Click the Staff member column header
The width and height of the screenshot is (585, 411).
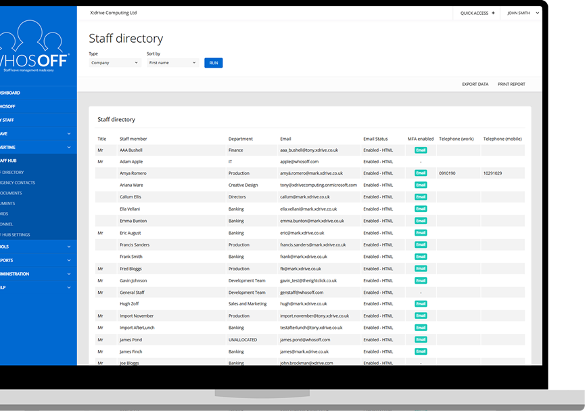pyautogui.click(x=133, y=139)
